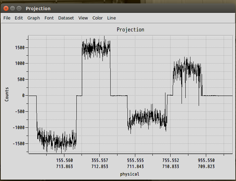Click the plot title 'Projection' above the graph
The image size is (236, 181).
[130, 30]
